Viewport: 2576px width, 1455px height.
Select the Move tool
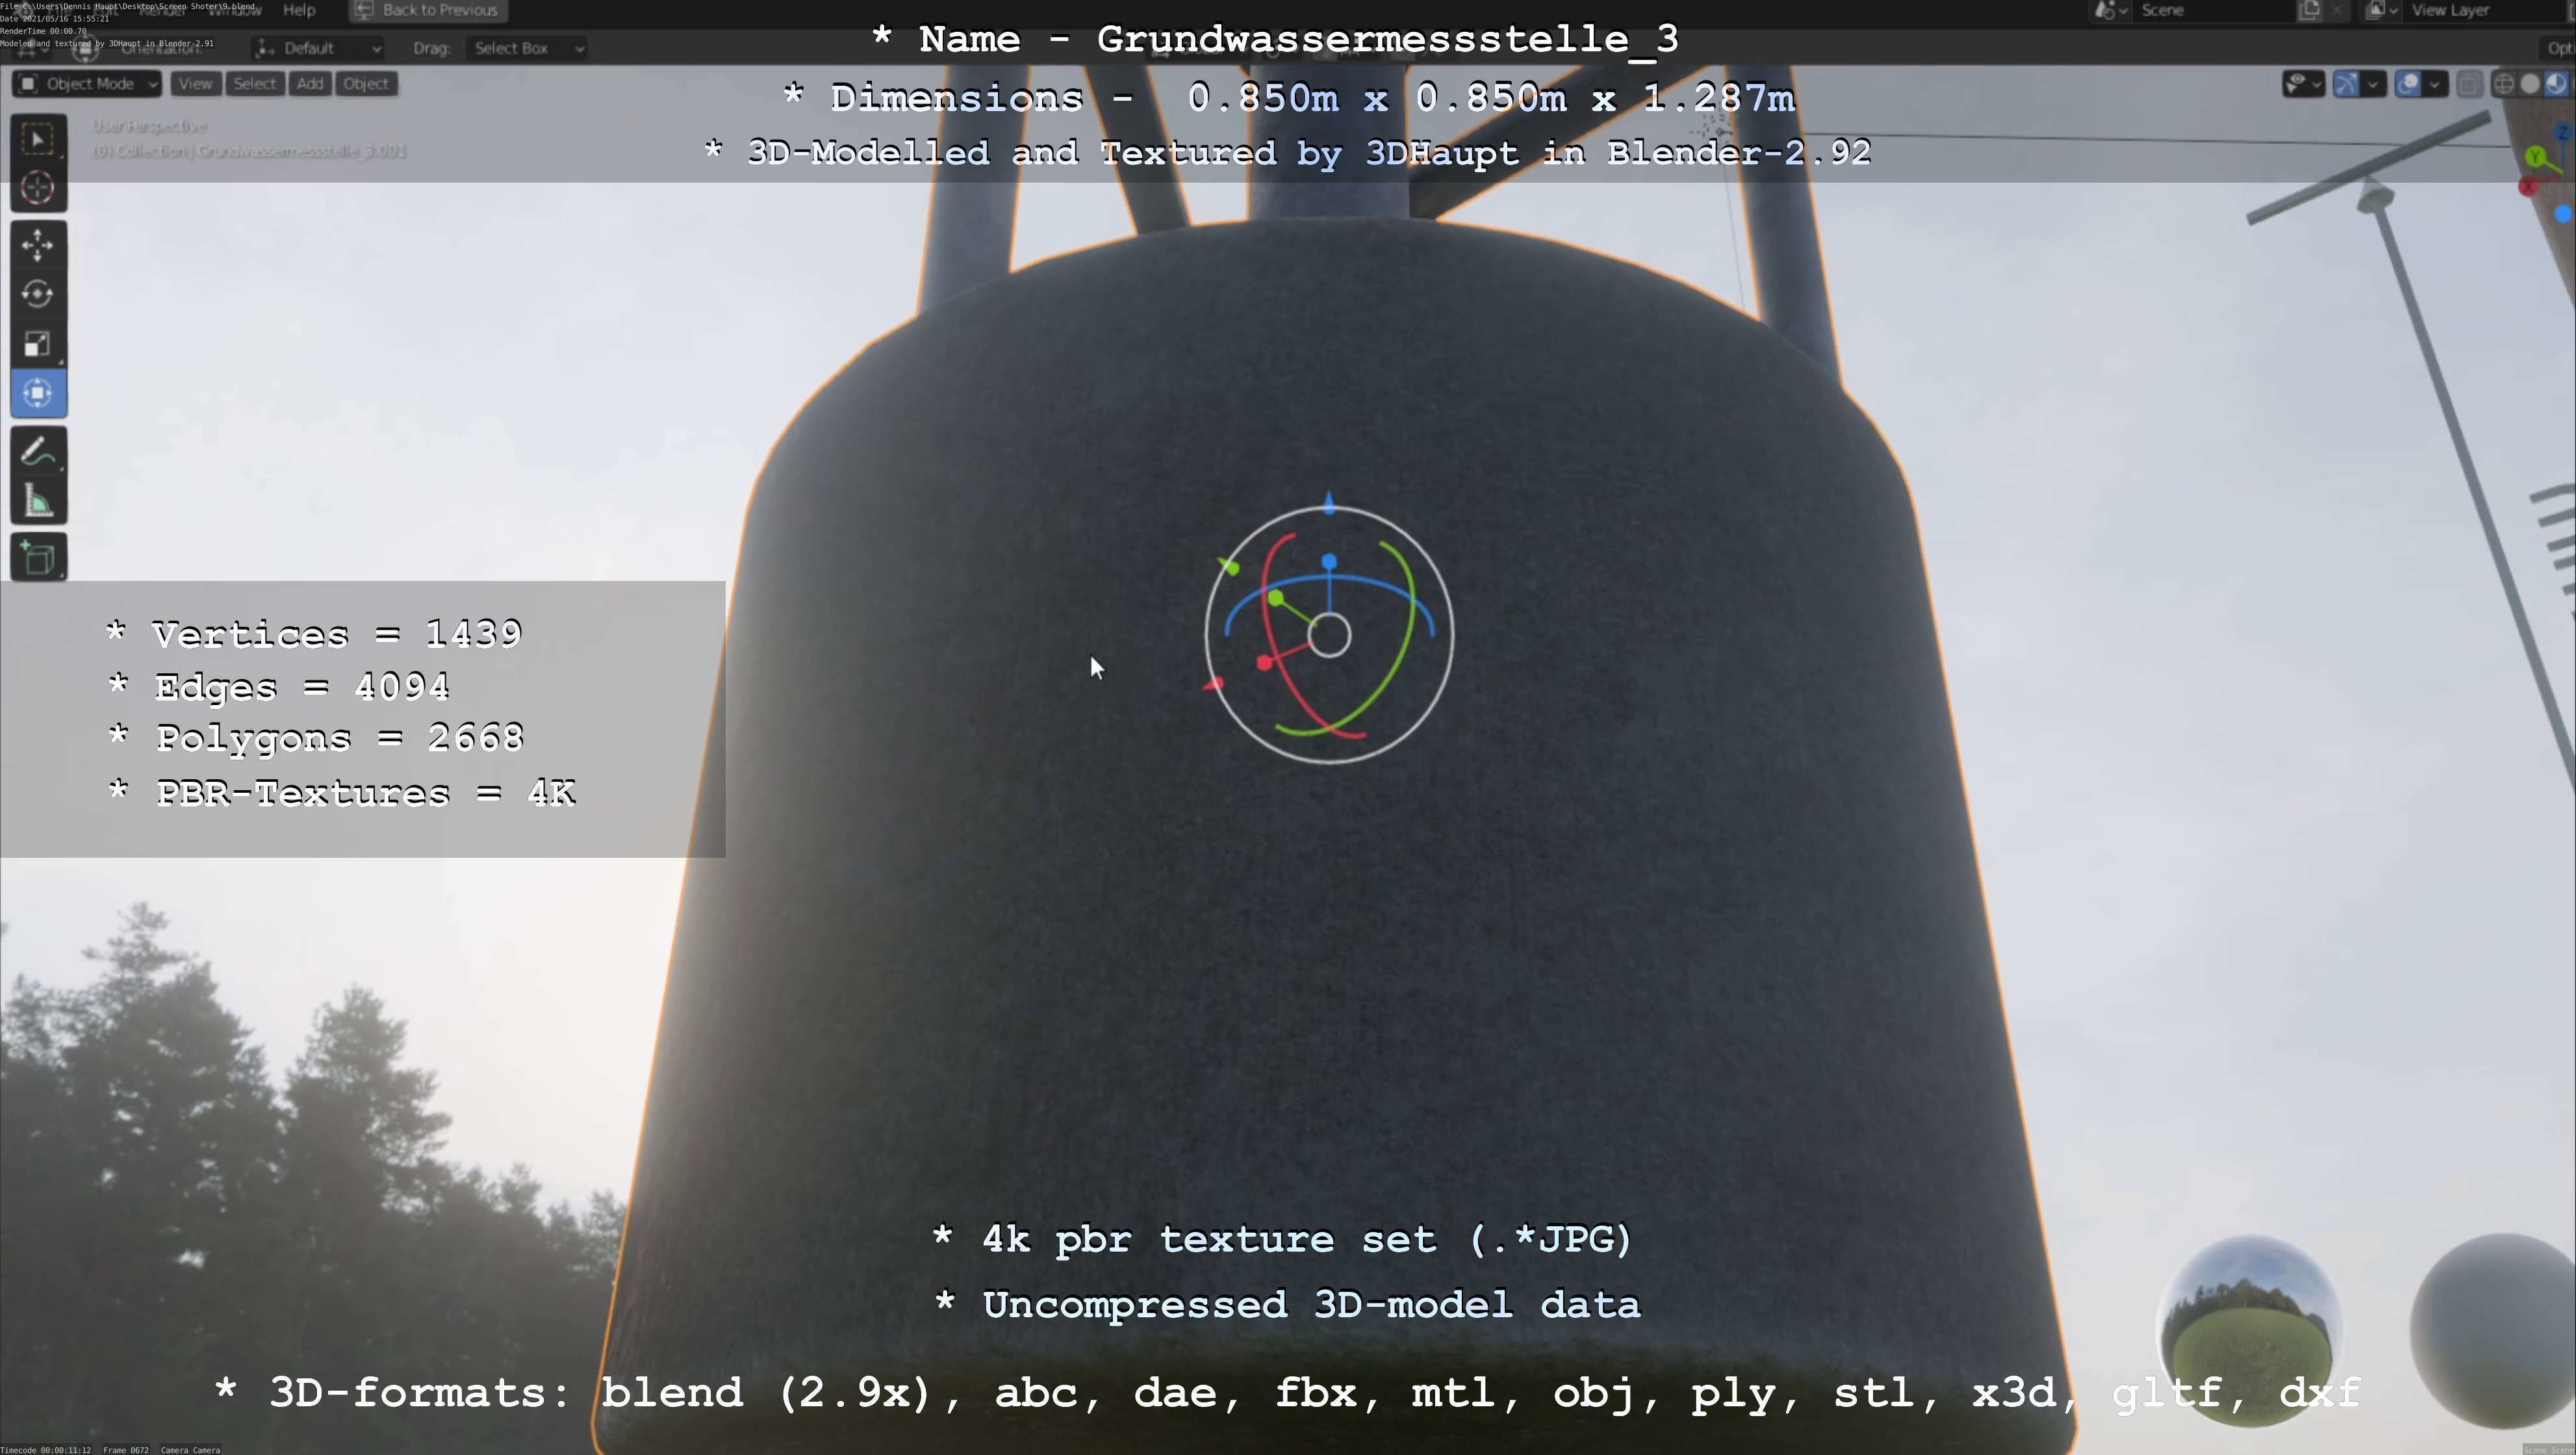pos(38,245)
